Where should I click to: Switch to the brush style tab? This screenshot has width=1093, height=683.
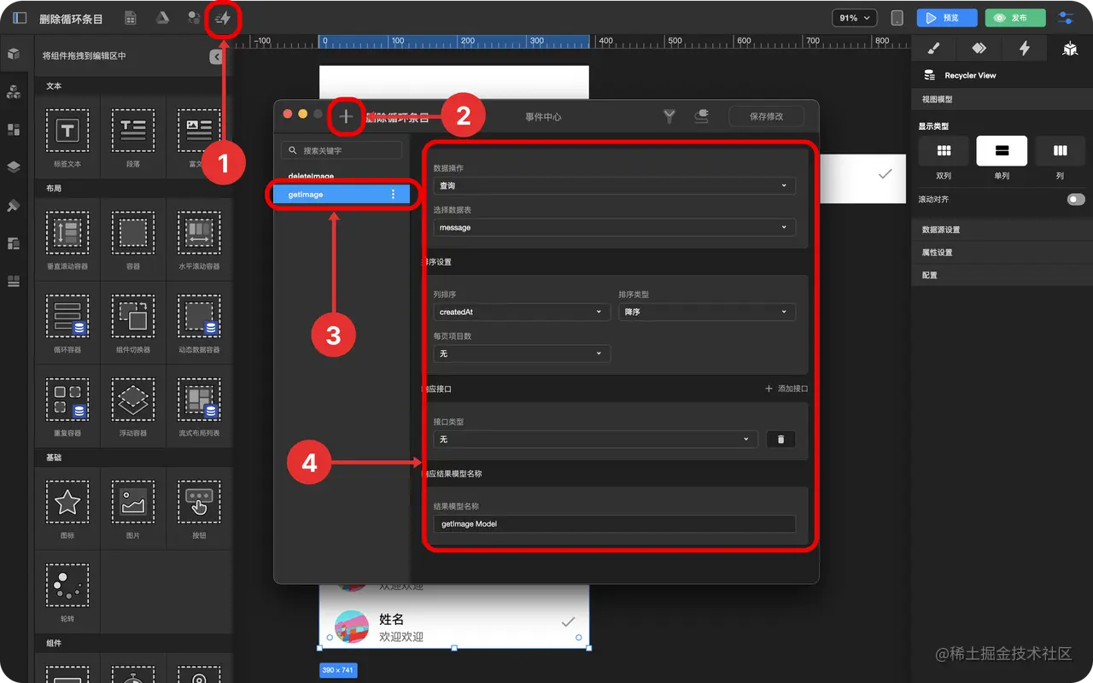tap(934, 49)
